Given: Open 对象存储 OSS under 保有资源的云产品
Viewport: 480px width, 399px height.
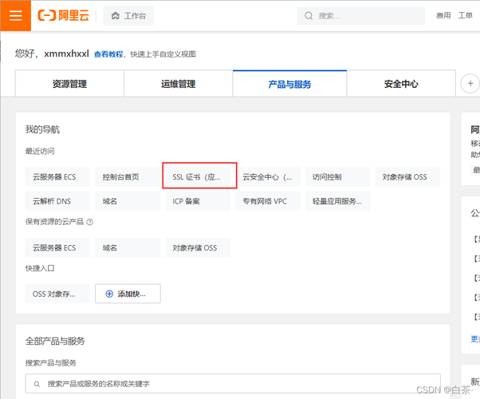Looking at the screenshot, I should [x=198, y=247].
